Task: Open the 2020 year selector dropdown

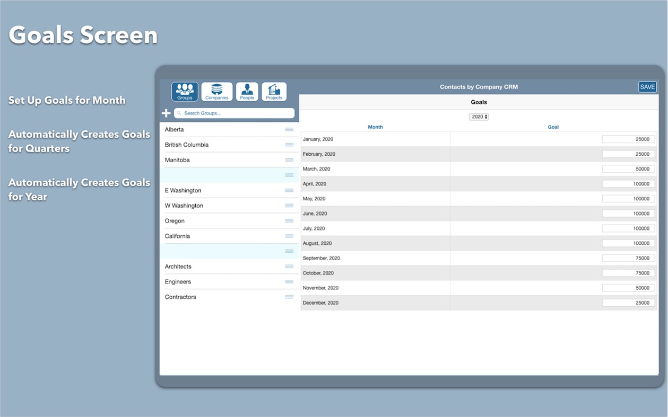Action: click(x=479, y=116)
